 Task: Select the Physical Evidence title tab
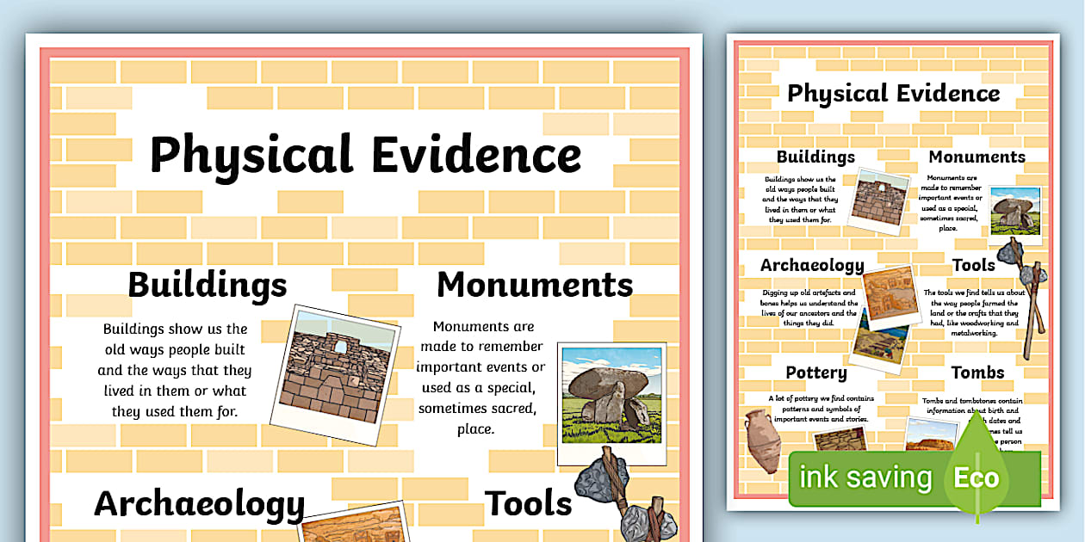click(x=364, y=155)
